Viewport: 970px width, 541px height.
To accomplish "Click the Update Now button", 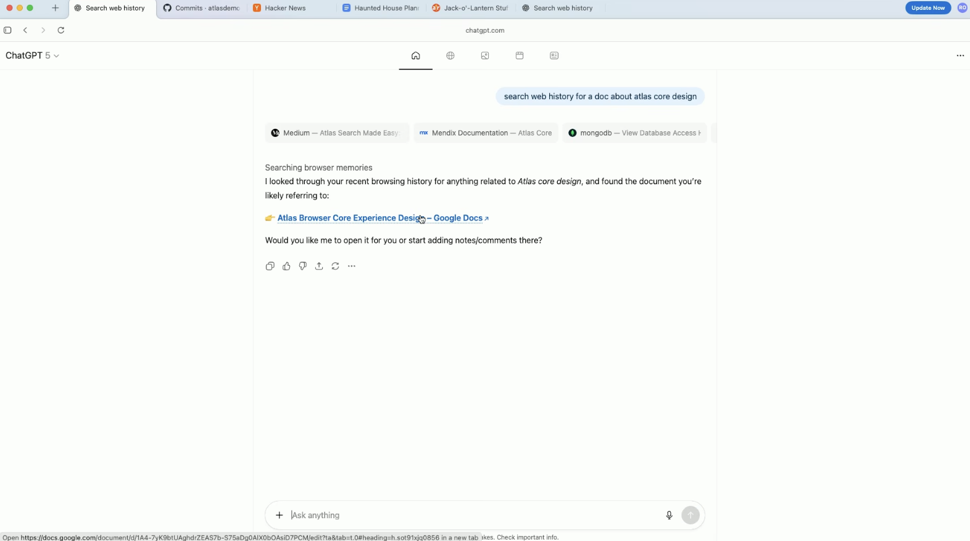I will [927, 8].
